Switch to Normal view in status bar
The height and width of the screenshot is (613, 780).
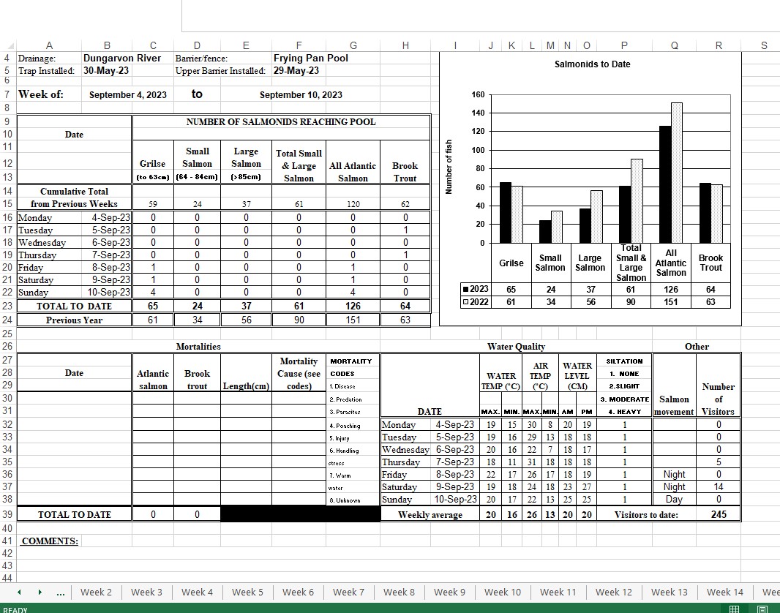[x=734, y=609]
